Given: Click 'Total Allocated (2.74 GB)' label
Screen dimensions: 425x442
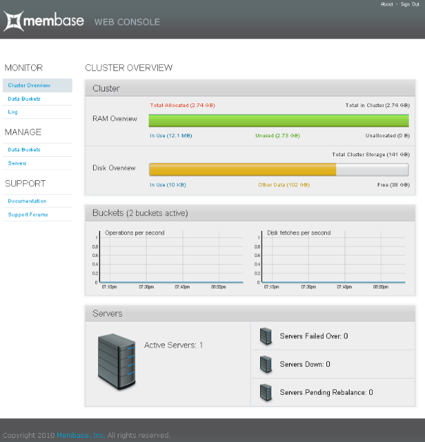Looking at the screenshot, I should pos(183,106).
